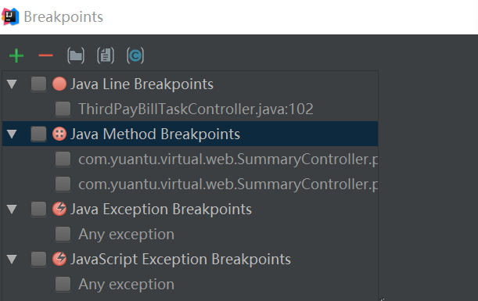Click the Java Method Breakpoints diamond-dots icon
The height and width of the screenshot is (301, 478).
[59, 134]
